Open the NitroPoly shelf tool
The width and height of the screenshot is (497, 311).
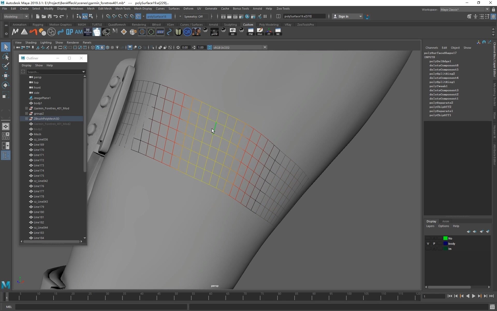click(x=88, y=32)
